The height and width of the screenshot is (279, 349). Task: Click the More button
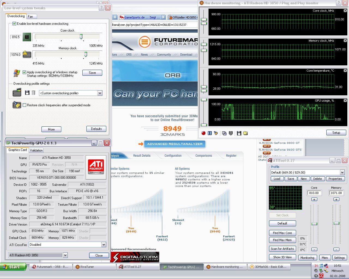coord(51,129)
